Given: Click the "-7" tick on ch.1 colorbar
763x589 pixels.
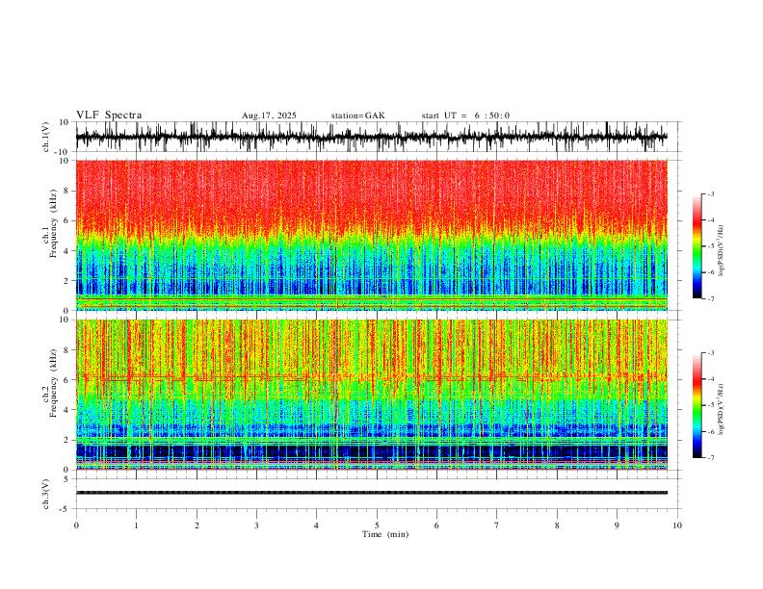Looking at the screenshot, I should [x=710, y=299].
